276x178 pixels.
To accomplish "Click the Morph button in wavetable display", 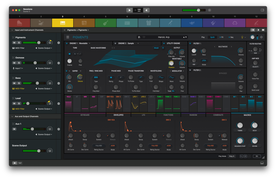I will point(156,48).
